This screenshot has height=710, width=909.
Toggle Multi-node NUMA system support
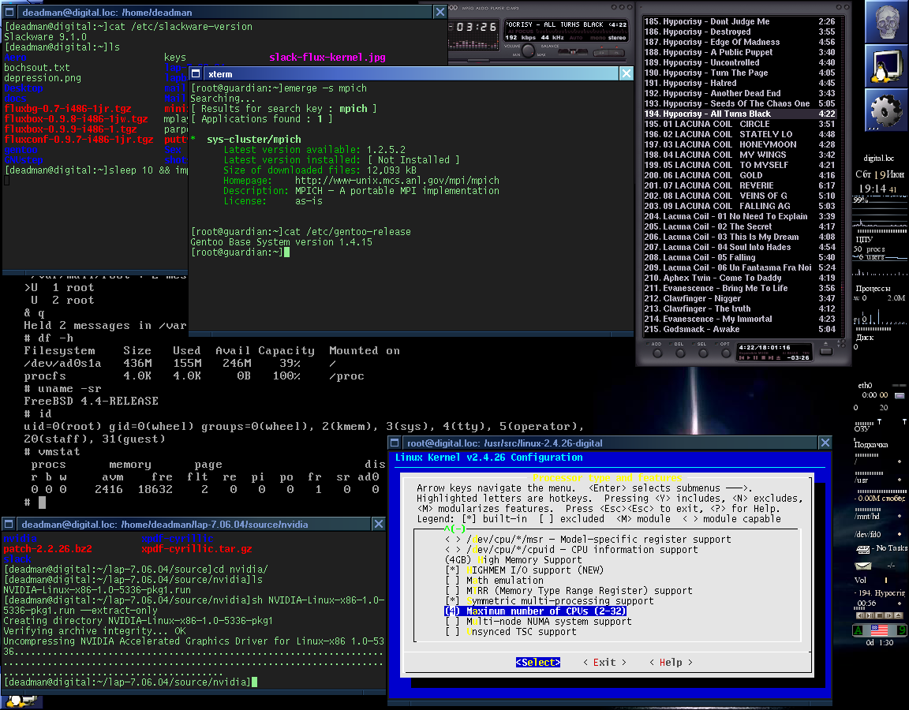click(538, 622)
